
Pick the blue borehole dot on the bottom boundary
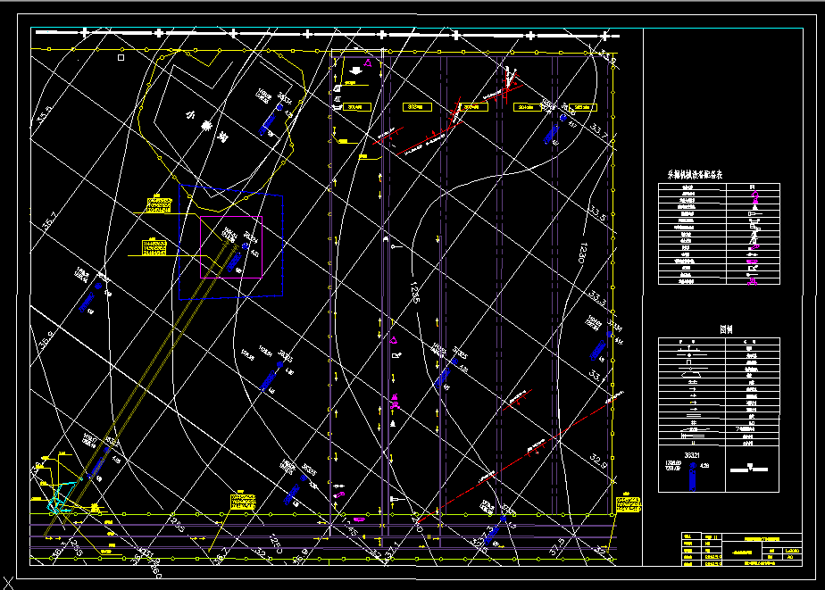pos(503,519)
